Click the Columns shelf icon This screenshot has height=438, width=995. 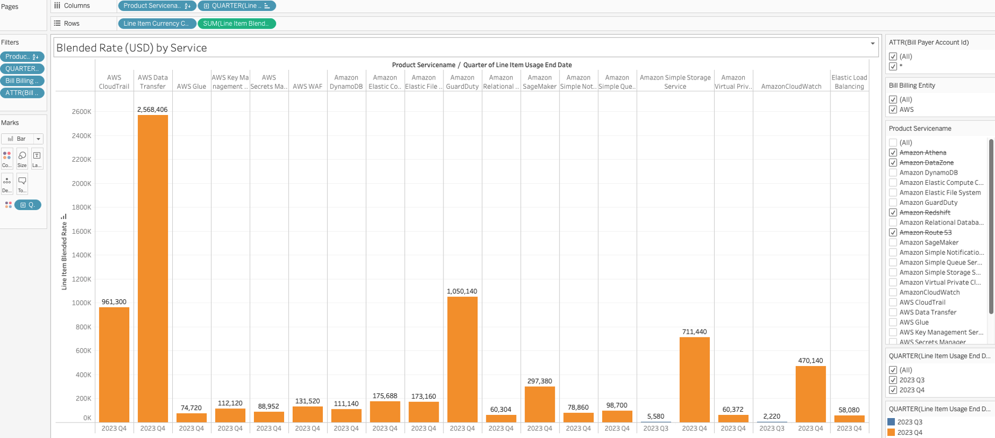point(57,5)
